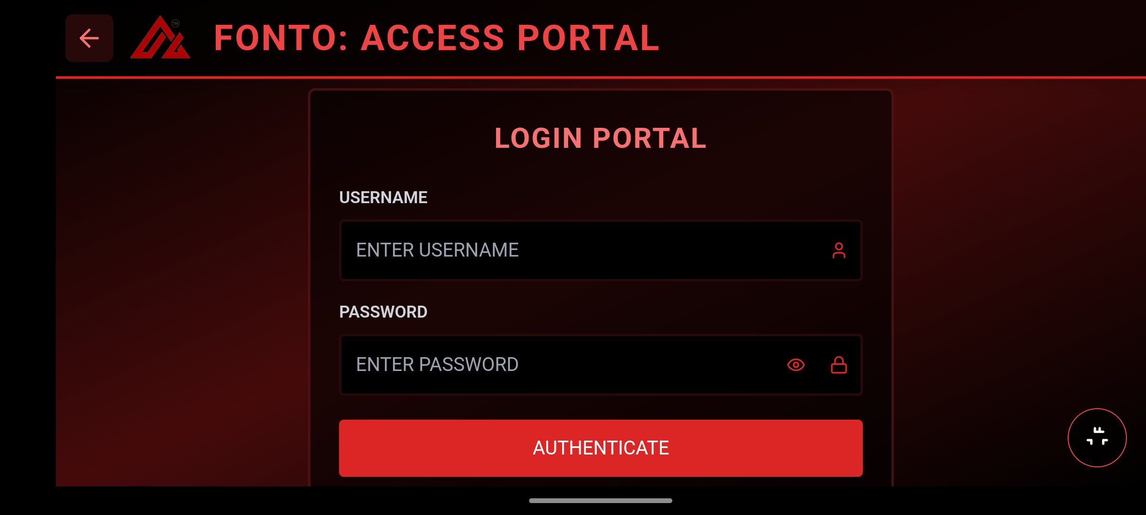Click the USERNAME field label
The height and width of the screenshot is (515, 1146).
383,197
